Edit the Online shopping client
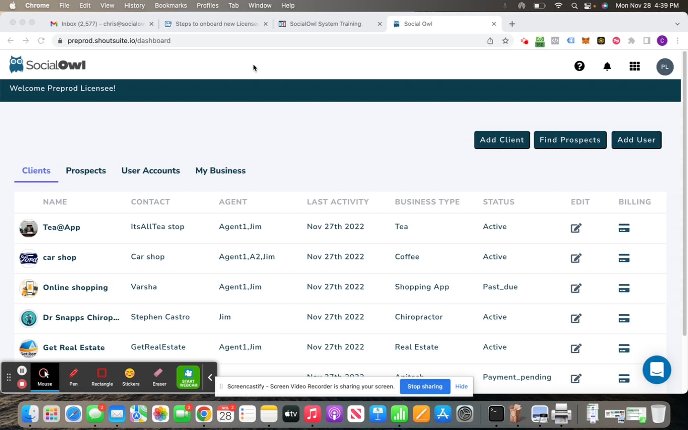This screenshot has height=430, width=688. point(576,288)
